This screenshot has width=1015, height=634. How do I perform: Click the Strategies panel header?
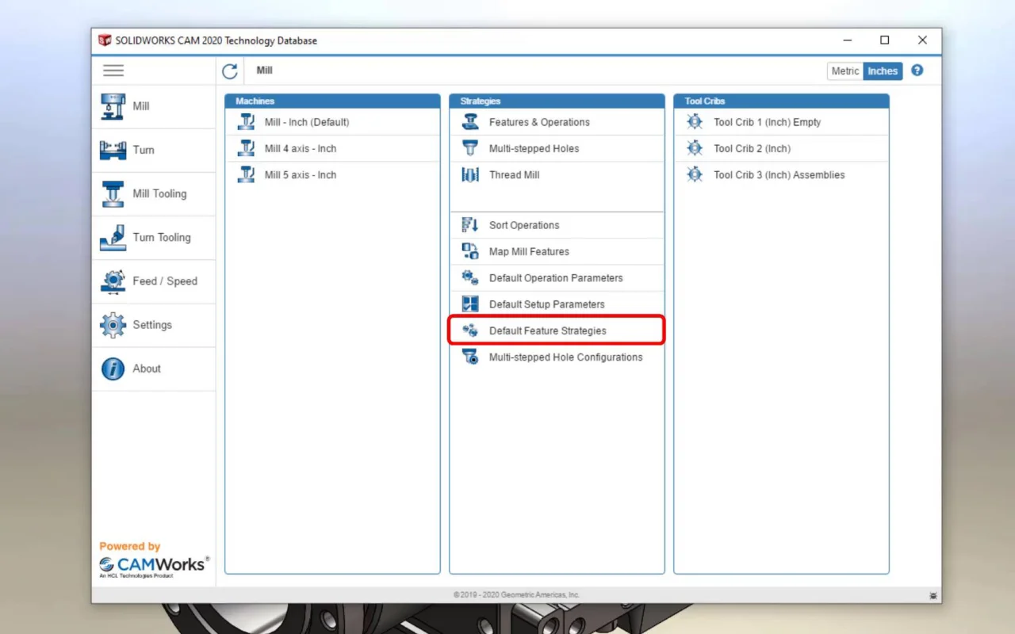[x=557, y=101]
